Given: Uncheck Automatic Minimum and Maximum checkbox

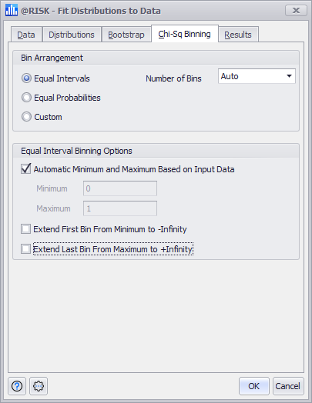Looking at the screenshot, I should coord(25,169).
